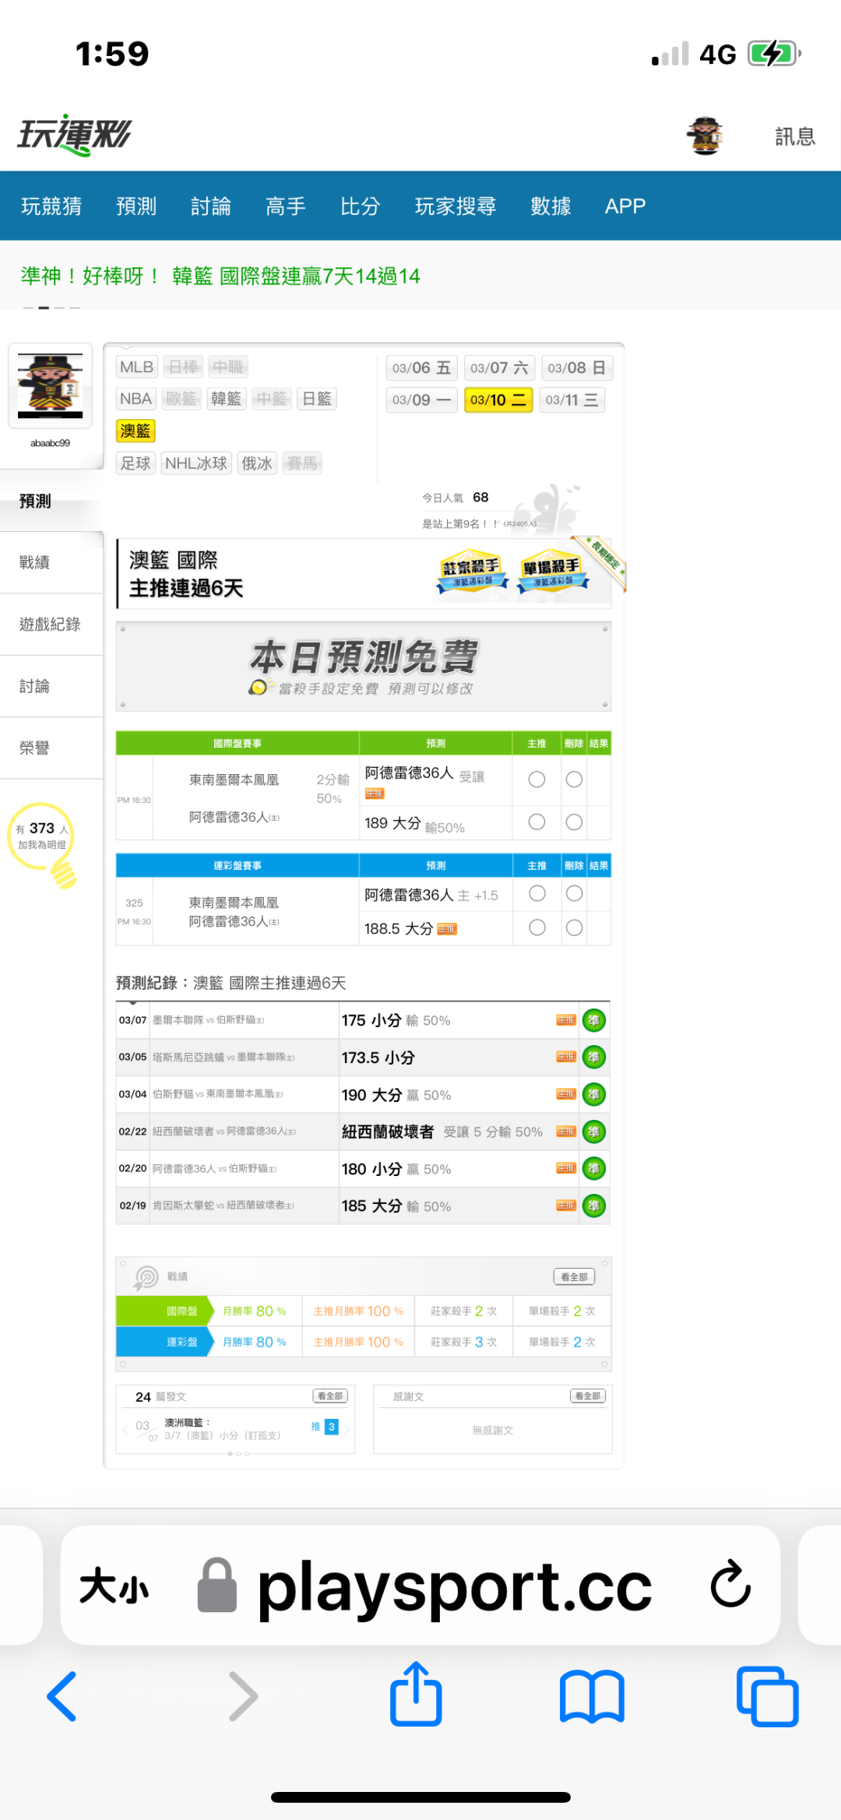Screen dimensions: 841x1820
Task: Tap the playsport.cc address bar
Action: coord(455,1586)
